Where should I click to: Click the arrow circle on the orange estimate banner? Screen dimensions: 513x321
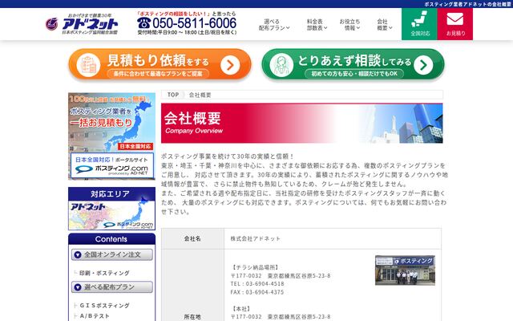(230, 65)
